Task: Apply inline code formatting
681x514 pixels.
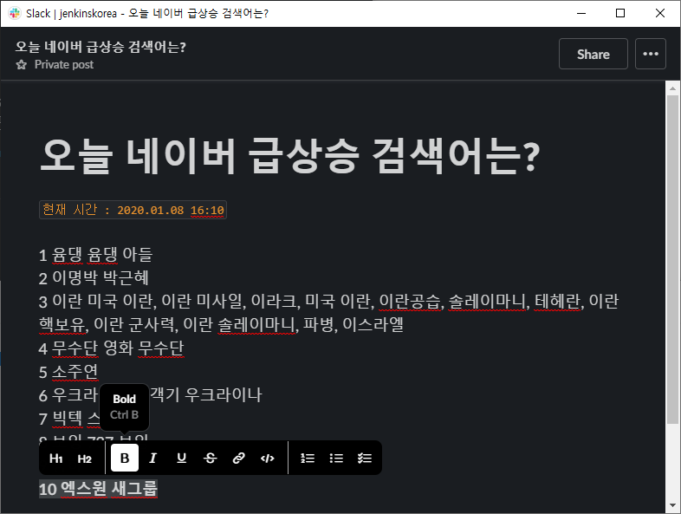Action: [x=267, y=458]
